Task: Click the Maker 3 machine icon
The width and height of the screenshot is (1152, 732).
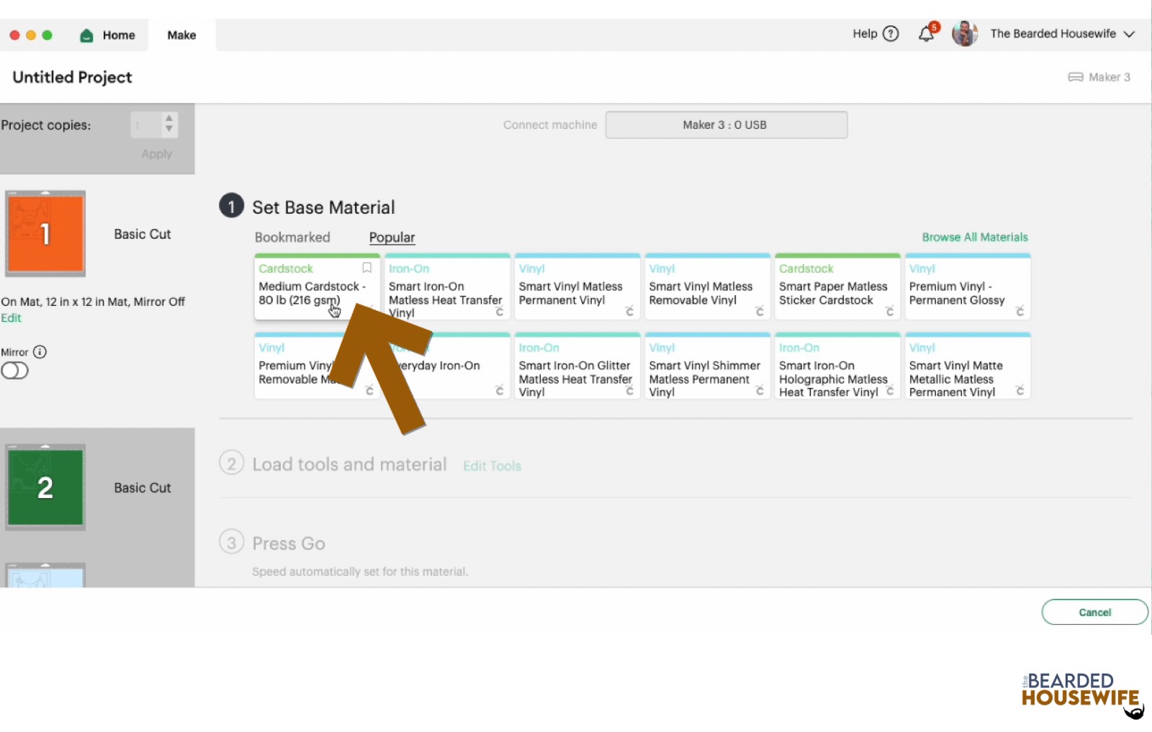Action: pyautogui.click(x=1076, y=77)
